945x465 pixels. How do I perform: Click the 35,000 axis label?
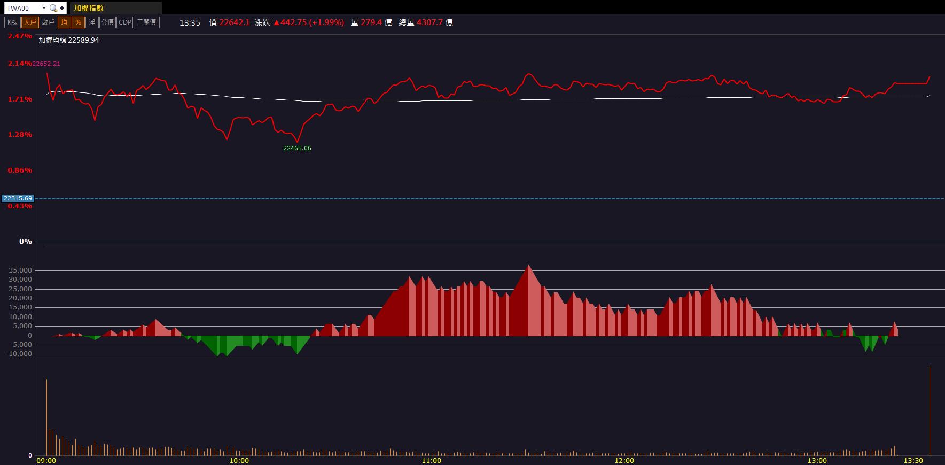pos(20,270)
